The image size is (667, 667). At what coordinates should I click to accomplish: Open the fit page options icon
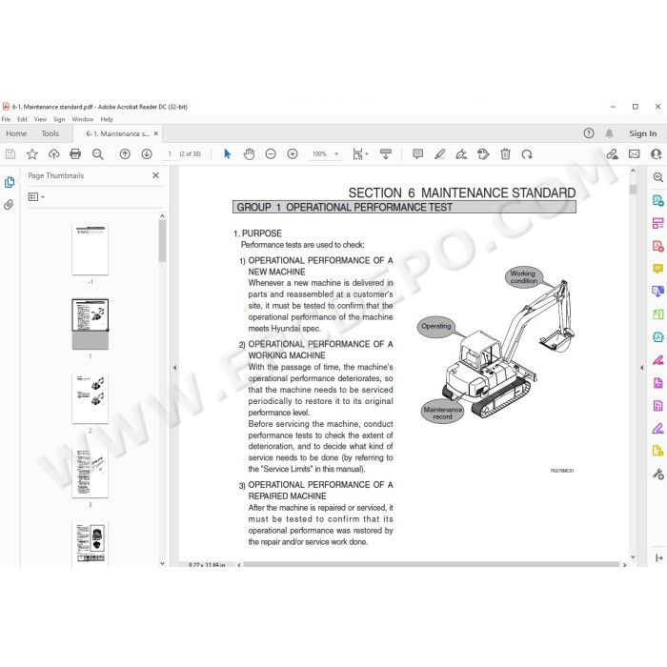[360, 154]
